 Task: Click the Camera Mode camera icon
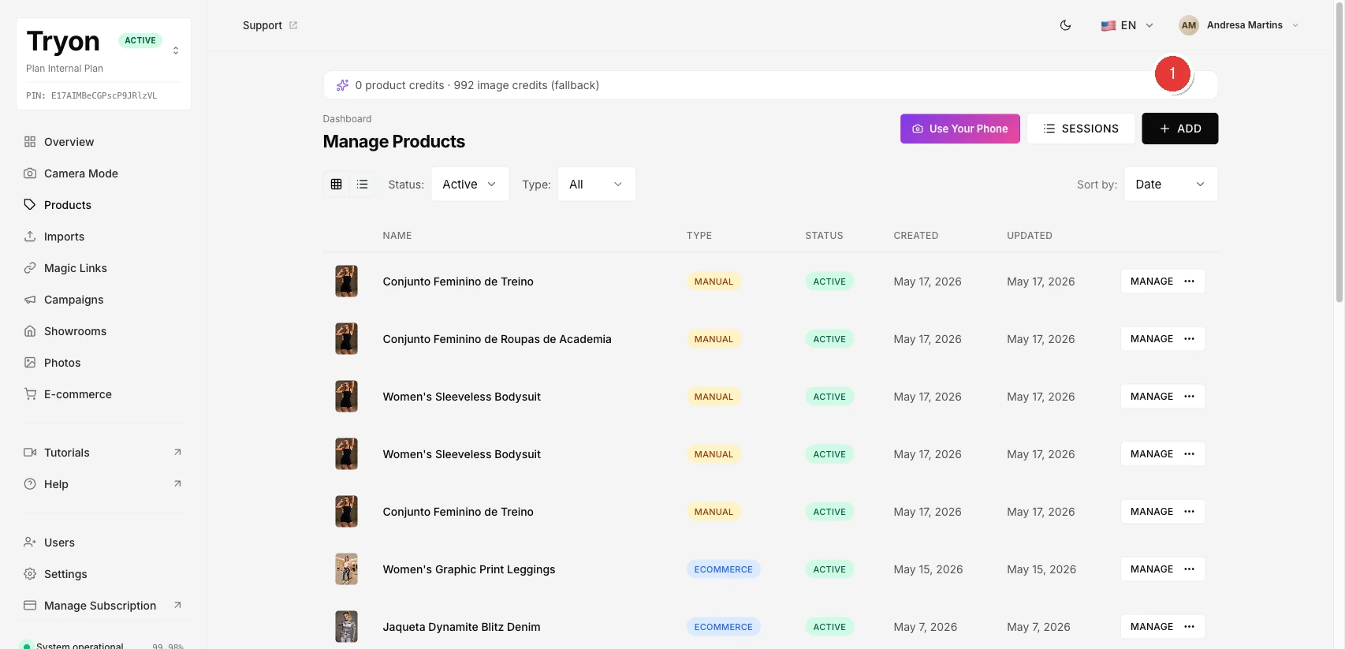[30, 173]
